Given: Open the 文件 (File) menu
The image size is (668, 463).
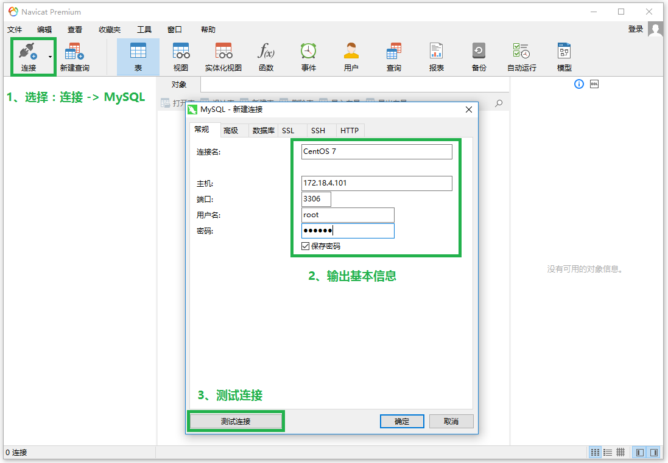Looking at the screenshot, I should coord(15,29).
